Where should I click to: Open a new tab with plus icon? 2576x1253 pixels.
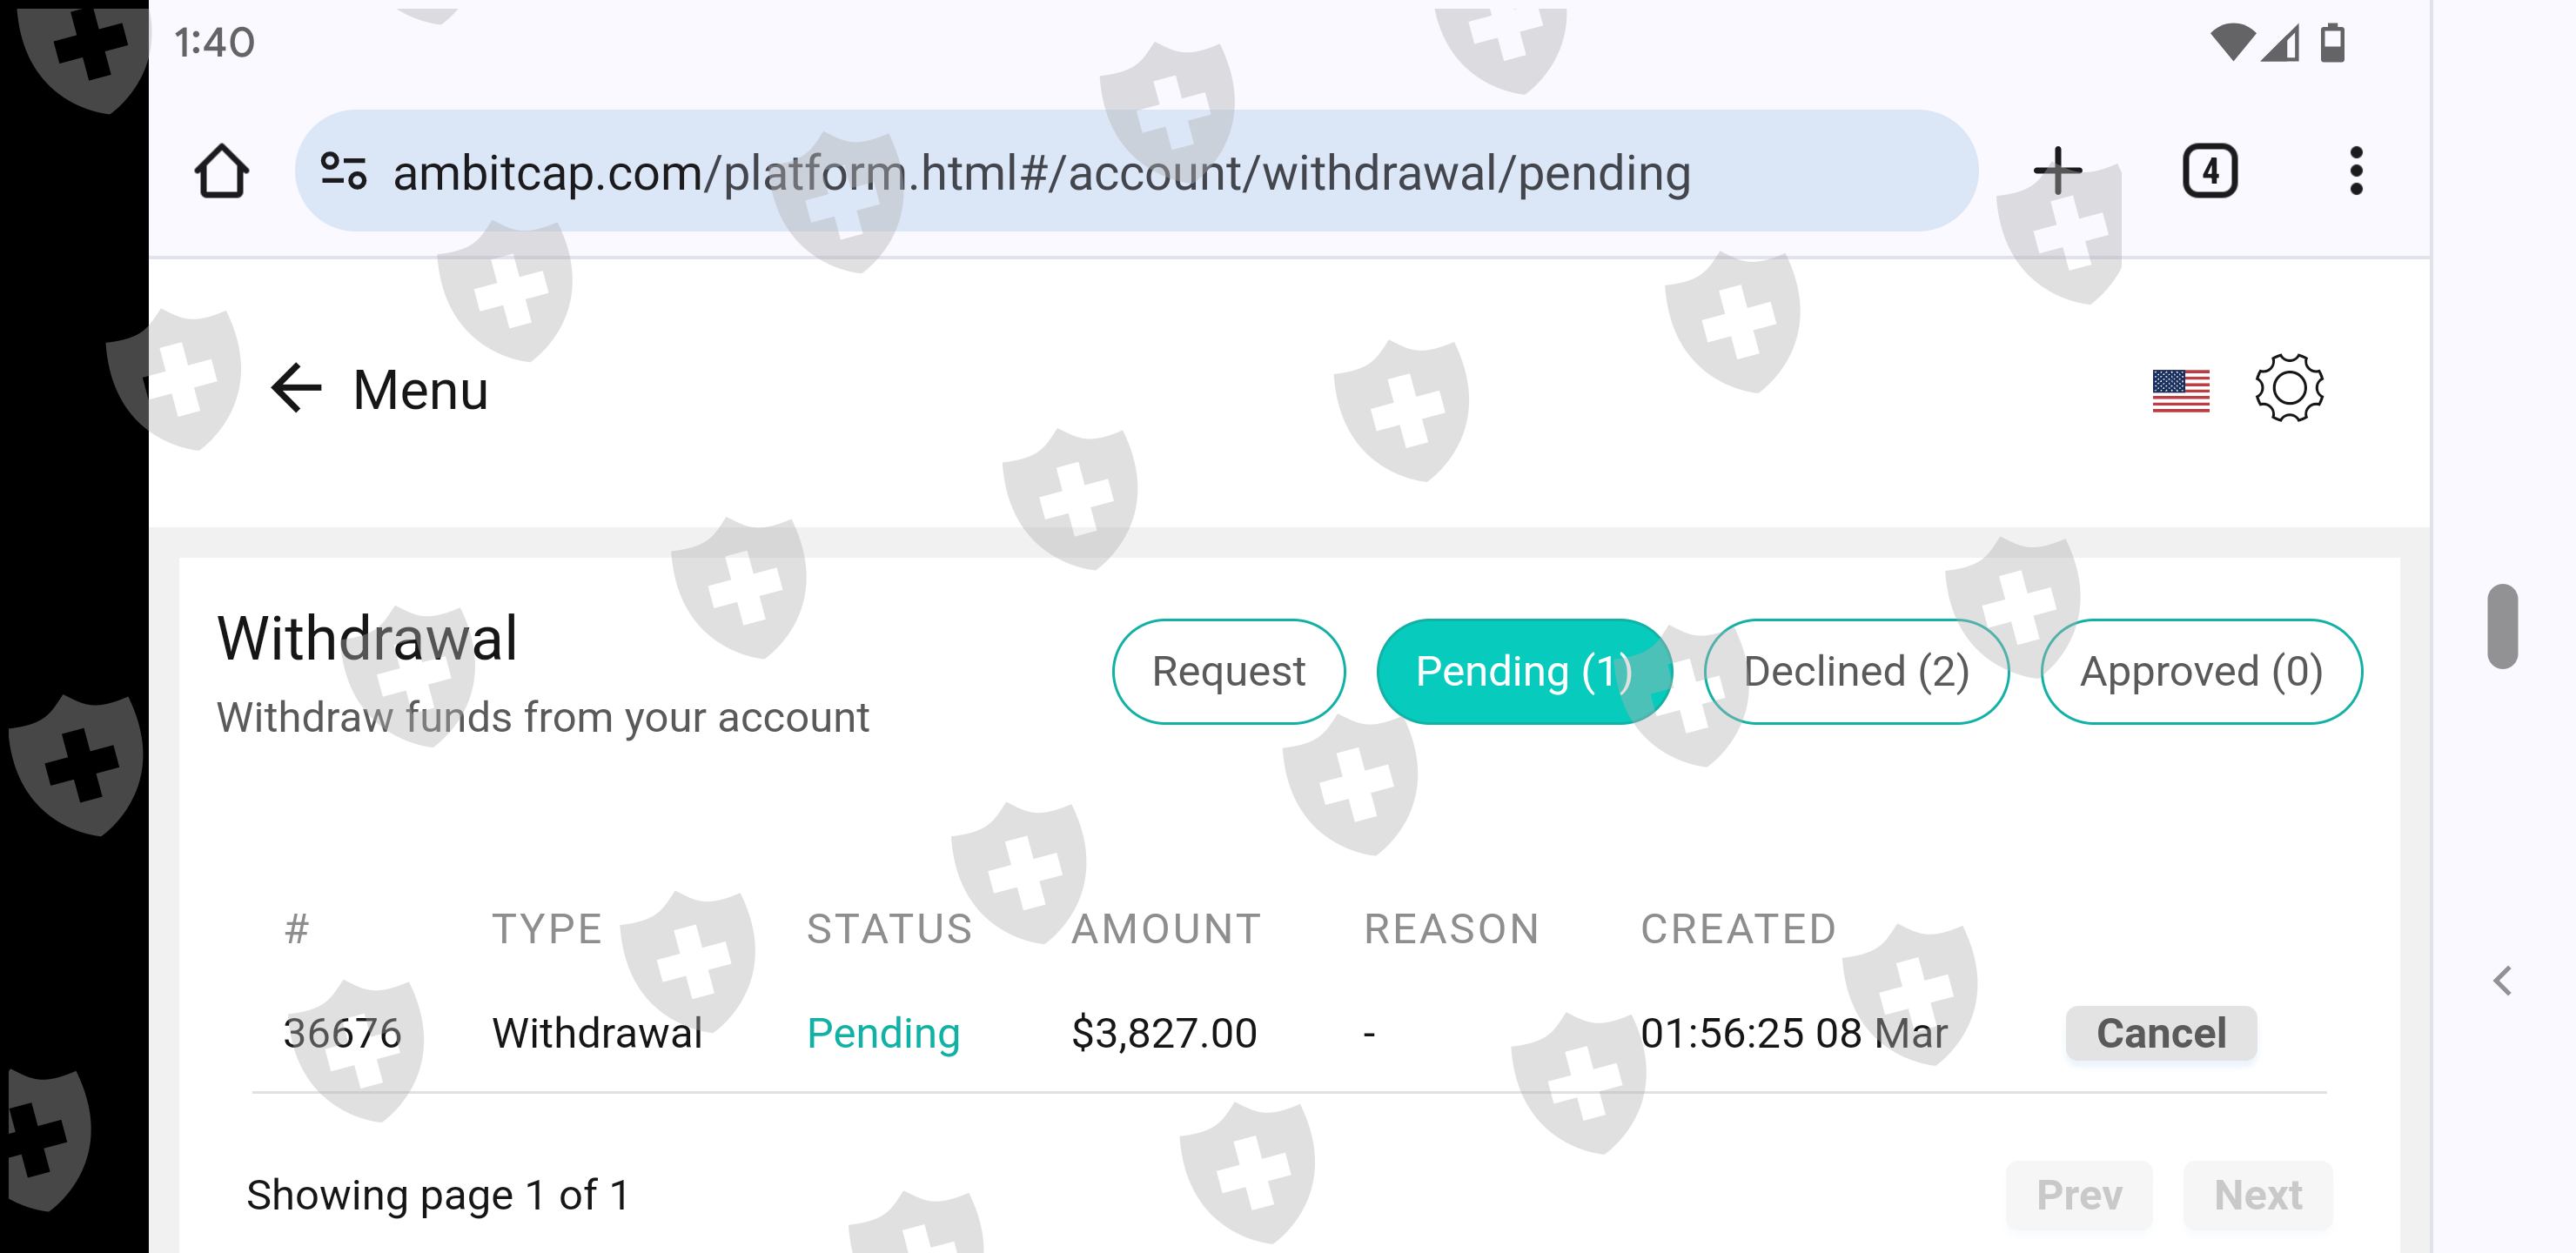[x=2058, y=172]
